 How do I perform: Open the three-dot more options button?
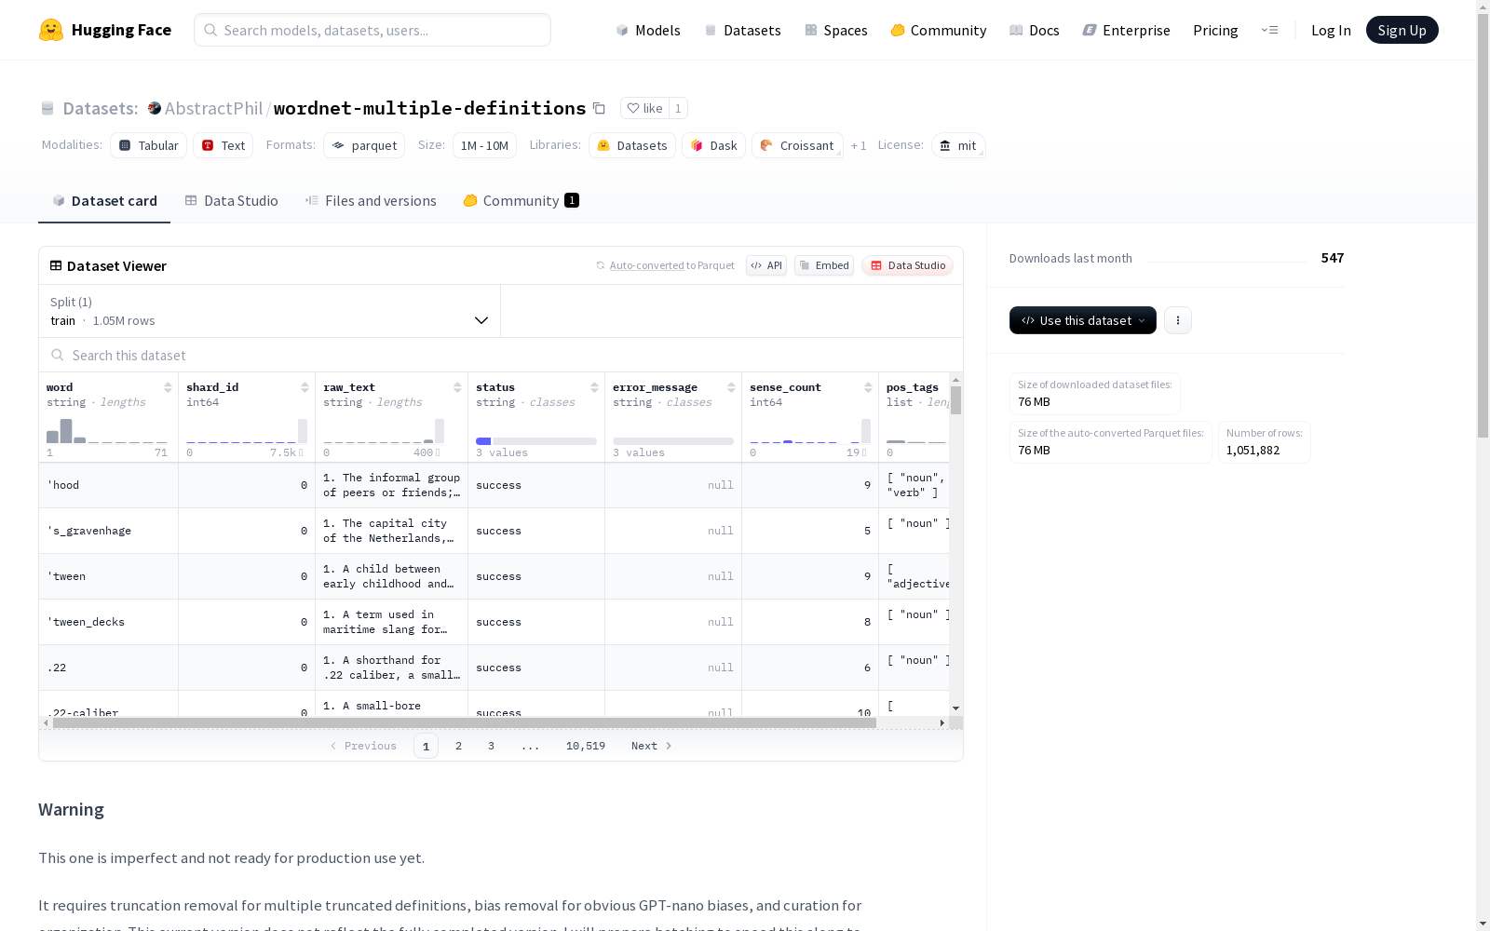1178,320
